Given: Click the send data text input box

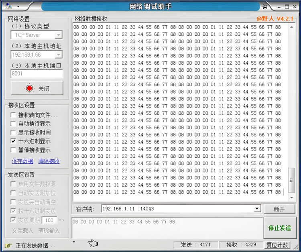Looking at the screenshot, I should (167, 228).
